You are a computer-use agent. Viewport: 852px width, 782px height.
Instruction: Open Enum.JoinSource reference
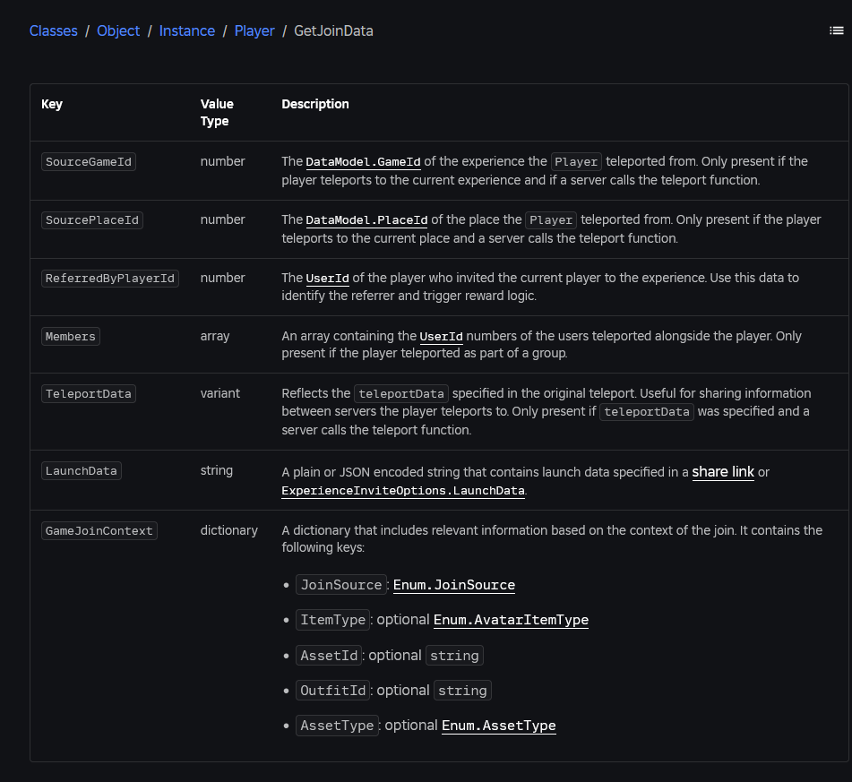point(453,585)
